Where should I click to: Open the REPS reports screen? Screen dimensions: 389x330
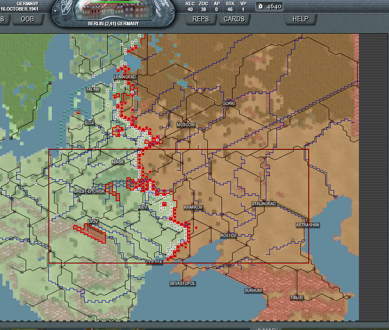pyautogui.click(x=201, y=19)
